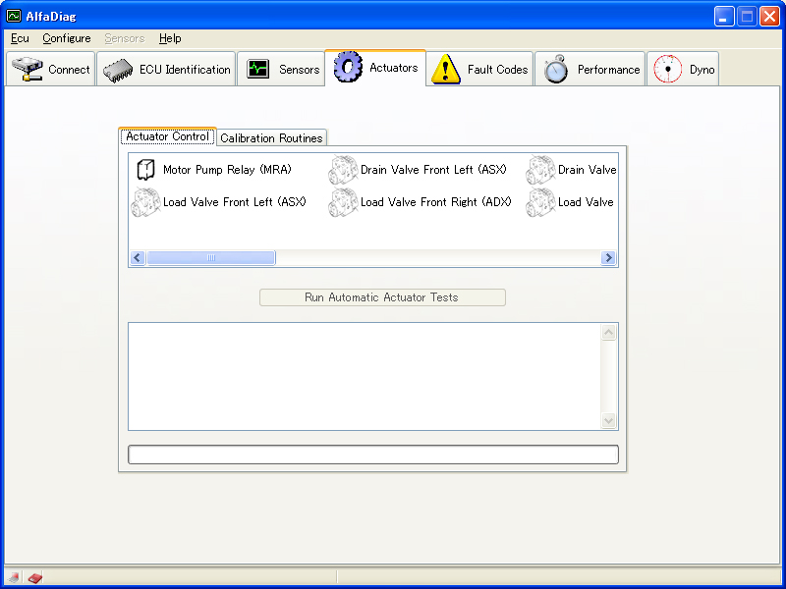Click the ECU Identification chip icon
The height and width of the screenshot is (589, 786).
pyautogui.click(x=118, y=70)
